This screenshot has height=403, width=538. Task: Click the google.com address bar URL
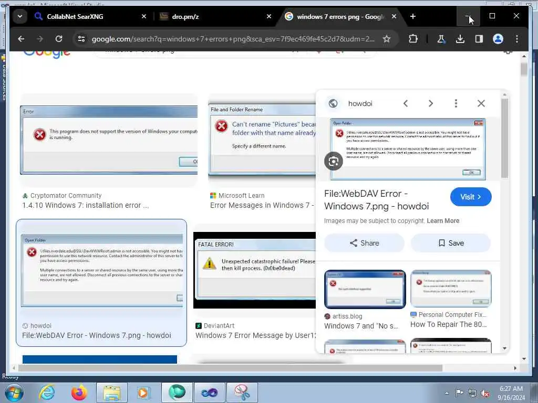(x=233, y=39)
